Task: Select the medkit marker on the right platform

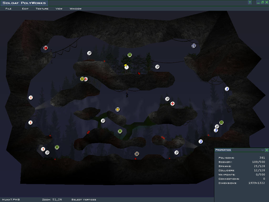Action: coord(173,104)
